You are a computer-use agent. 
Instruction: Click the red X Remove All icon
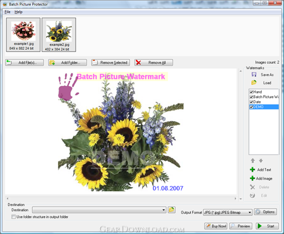[138, 63]
